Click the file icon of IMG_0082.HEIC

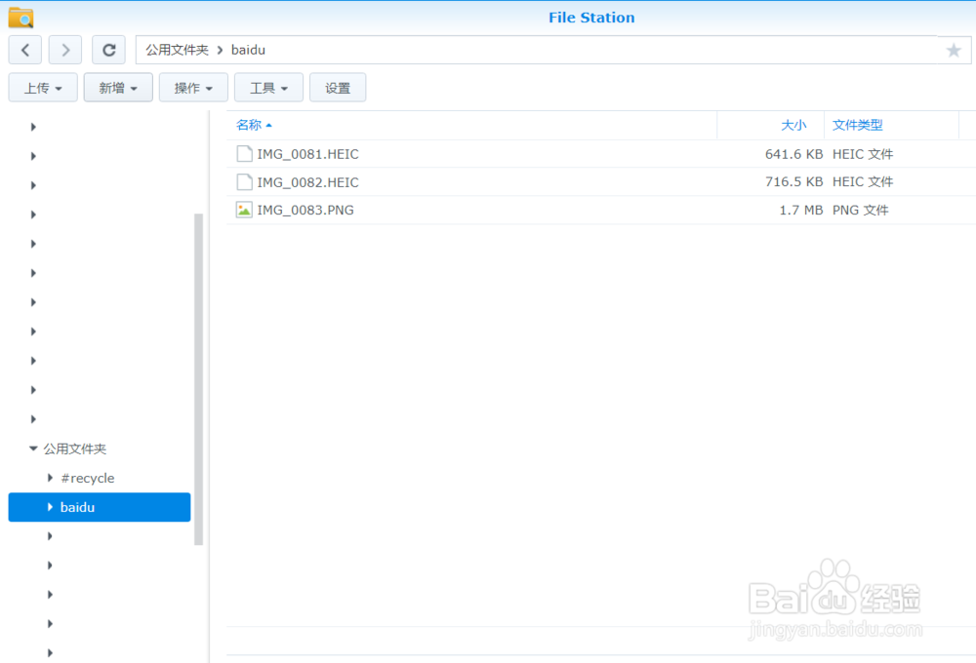(x=244, y=181)
